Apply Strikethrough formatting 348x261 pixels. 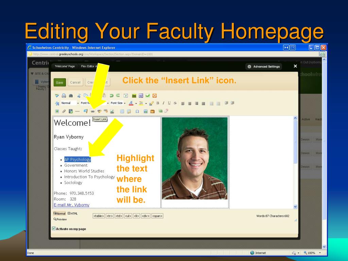175,103
